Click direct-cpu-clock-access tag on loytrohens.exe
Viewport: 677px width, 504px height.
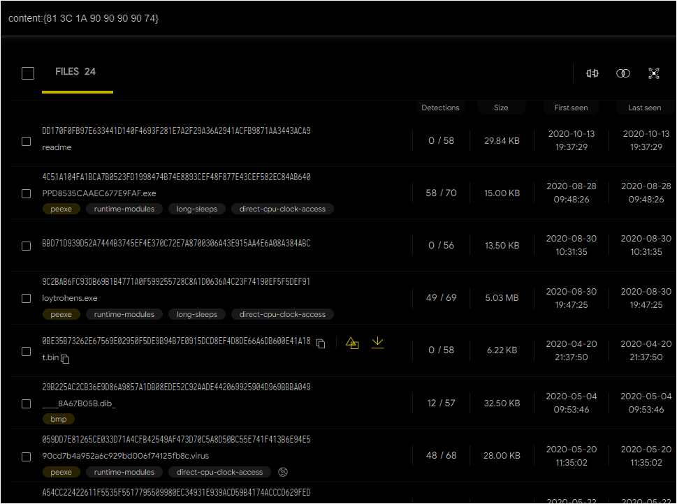[282, 314]
